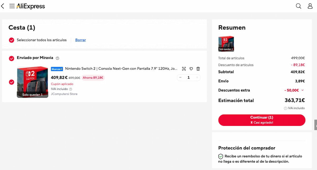This screenshot has width=317, height=170.
Task: Click the Marcas+ badge
Action: 57,69
